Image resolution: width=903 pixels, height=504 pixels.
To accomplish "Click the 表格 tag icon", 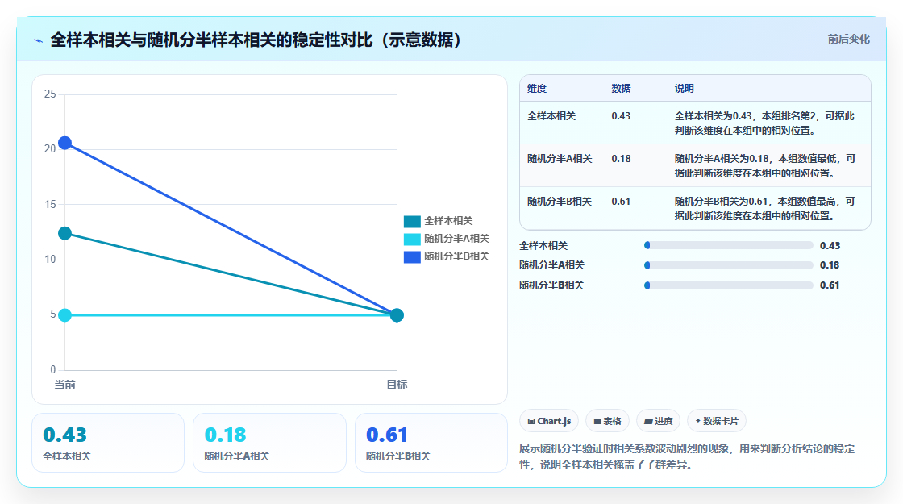I will coord(597,422).
